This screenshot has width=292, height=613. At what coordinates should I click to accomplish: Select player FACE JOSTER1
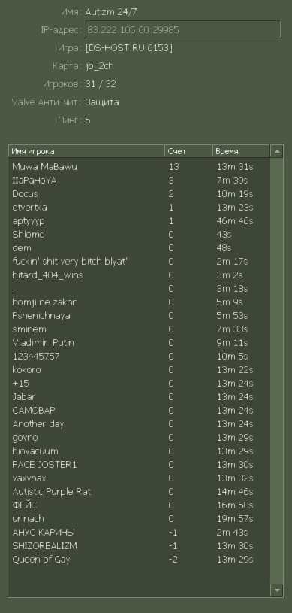pos(139,465)
